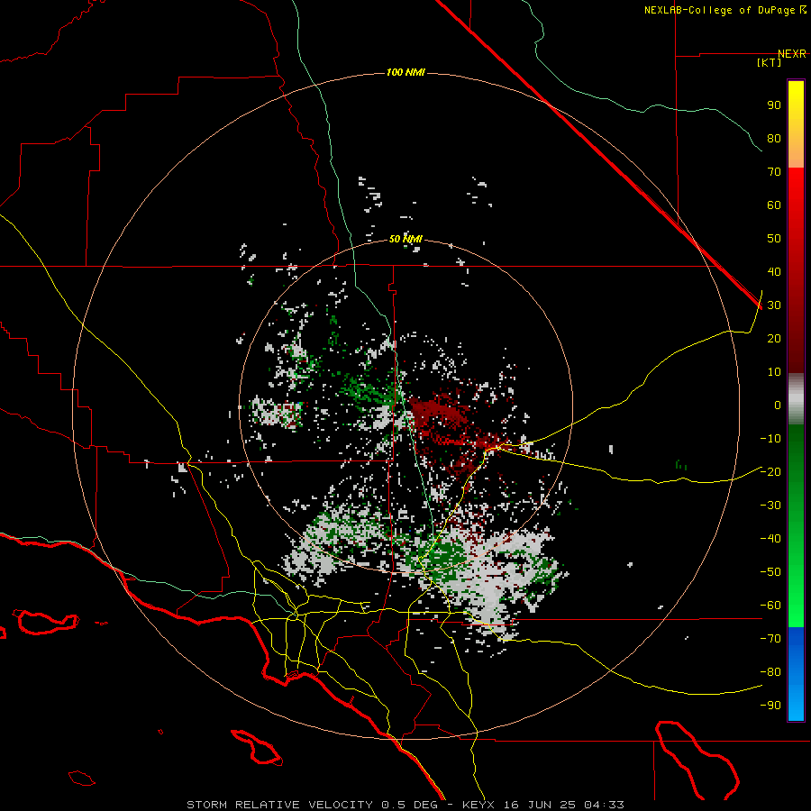The width and height of the screenshot is (811, 811).
Task: Click the -10 scale value
Action: (x=770, y=439)
